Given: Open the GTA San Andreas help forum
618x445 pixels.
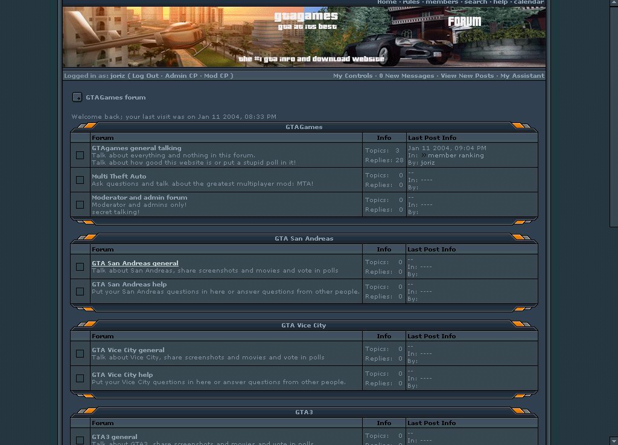Looking at the screenshot, I should pos(129,285).
